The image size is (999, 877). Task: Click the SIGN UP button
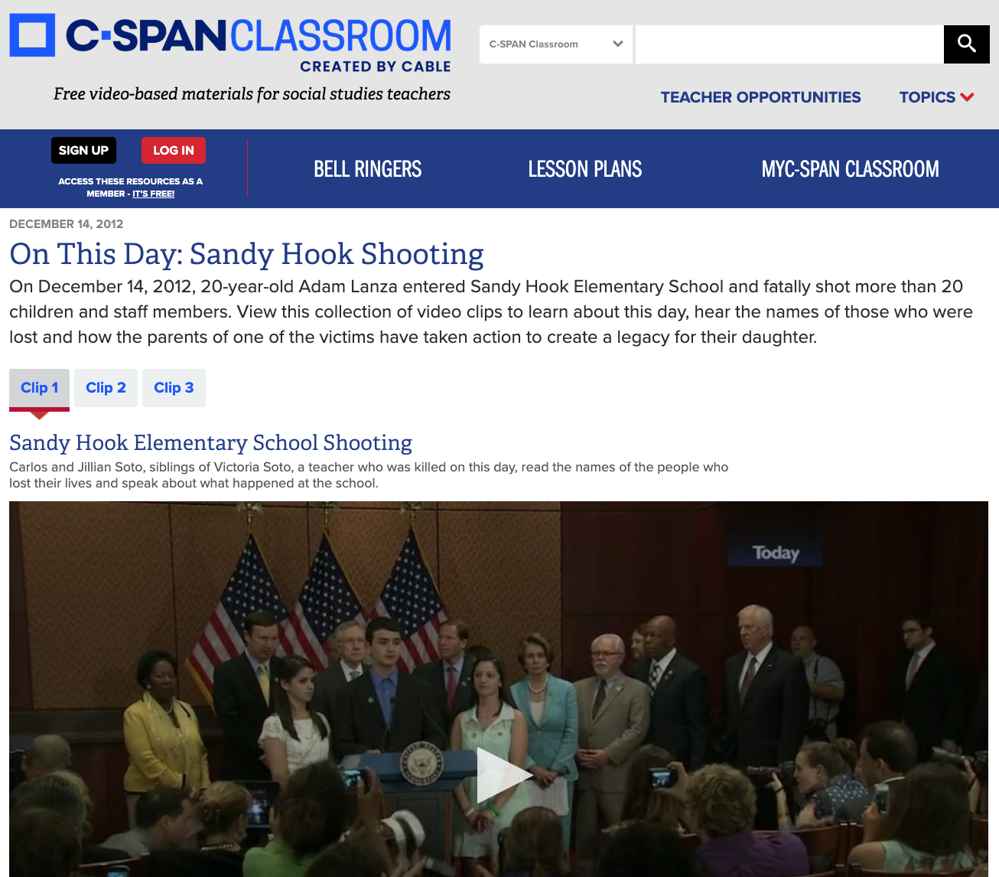tap(83, 150)
